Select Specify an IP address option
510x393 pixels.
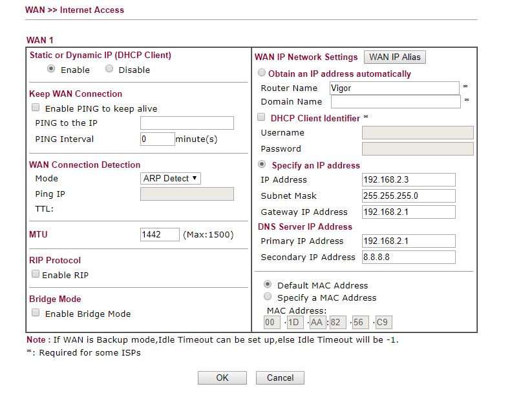(x=262, y=165)
